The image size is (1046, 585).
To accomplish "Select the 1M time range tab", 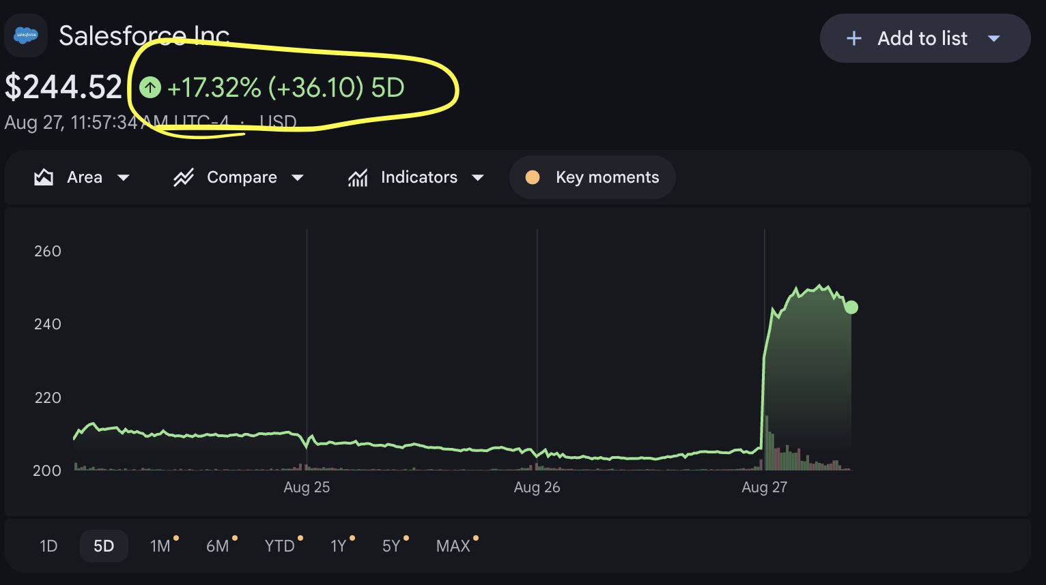I will 160,546.
